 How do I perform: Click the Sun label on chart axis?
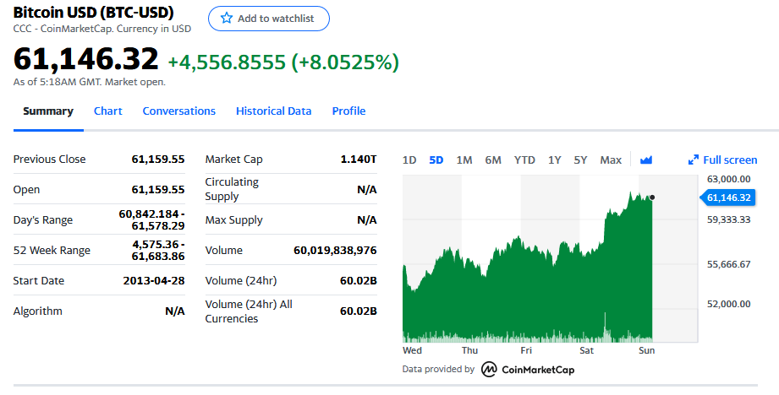click(646, 350)
